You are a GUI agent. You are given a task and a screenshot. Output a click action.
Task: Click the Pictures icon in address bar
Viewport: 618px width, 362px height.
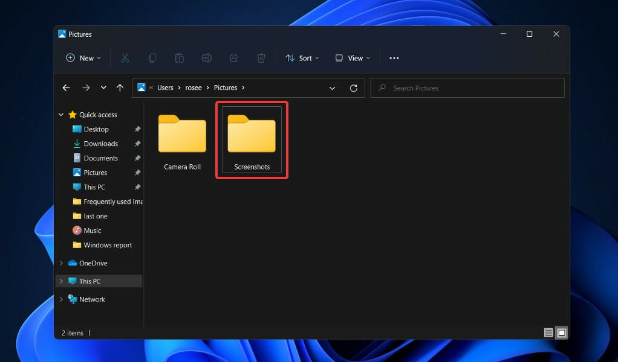point(141,87)
